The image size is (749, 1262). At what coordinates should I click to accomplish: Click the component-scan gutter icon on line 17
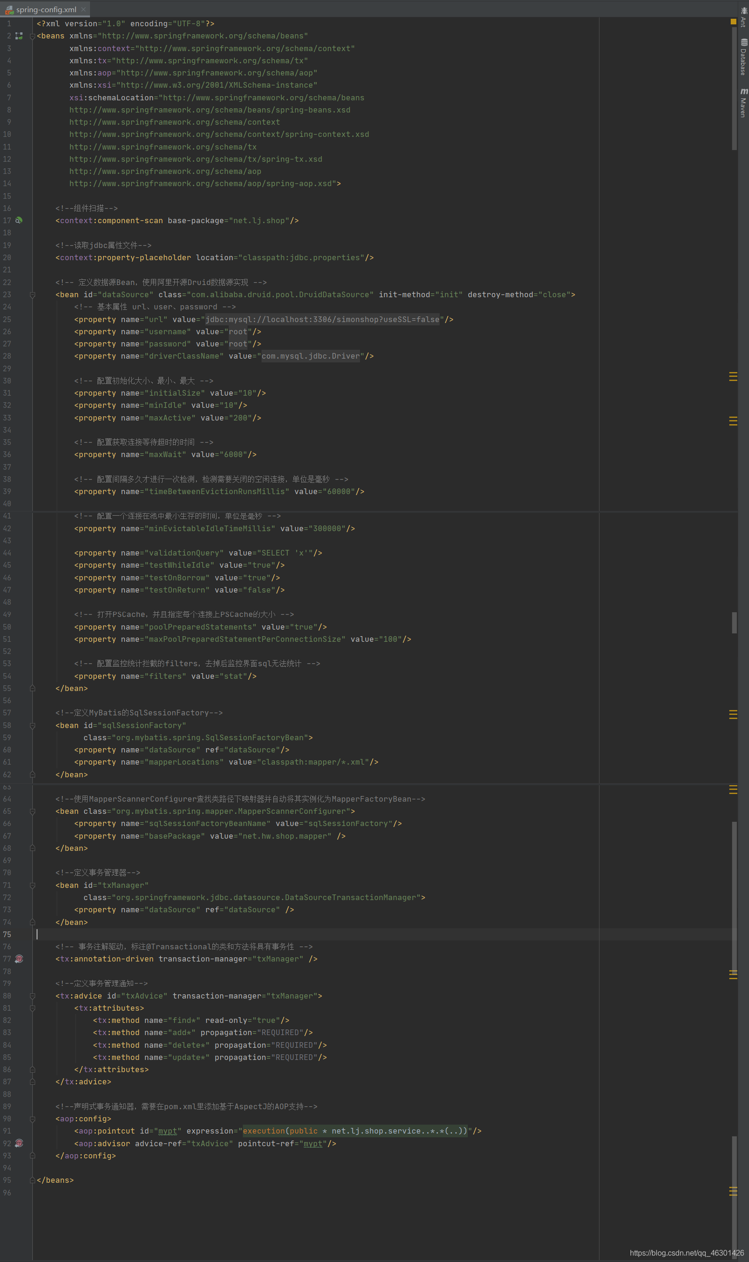(x=19, y=221)
